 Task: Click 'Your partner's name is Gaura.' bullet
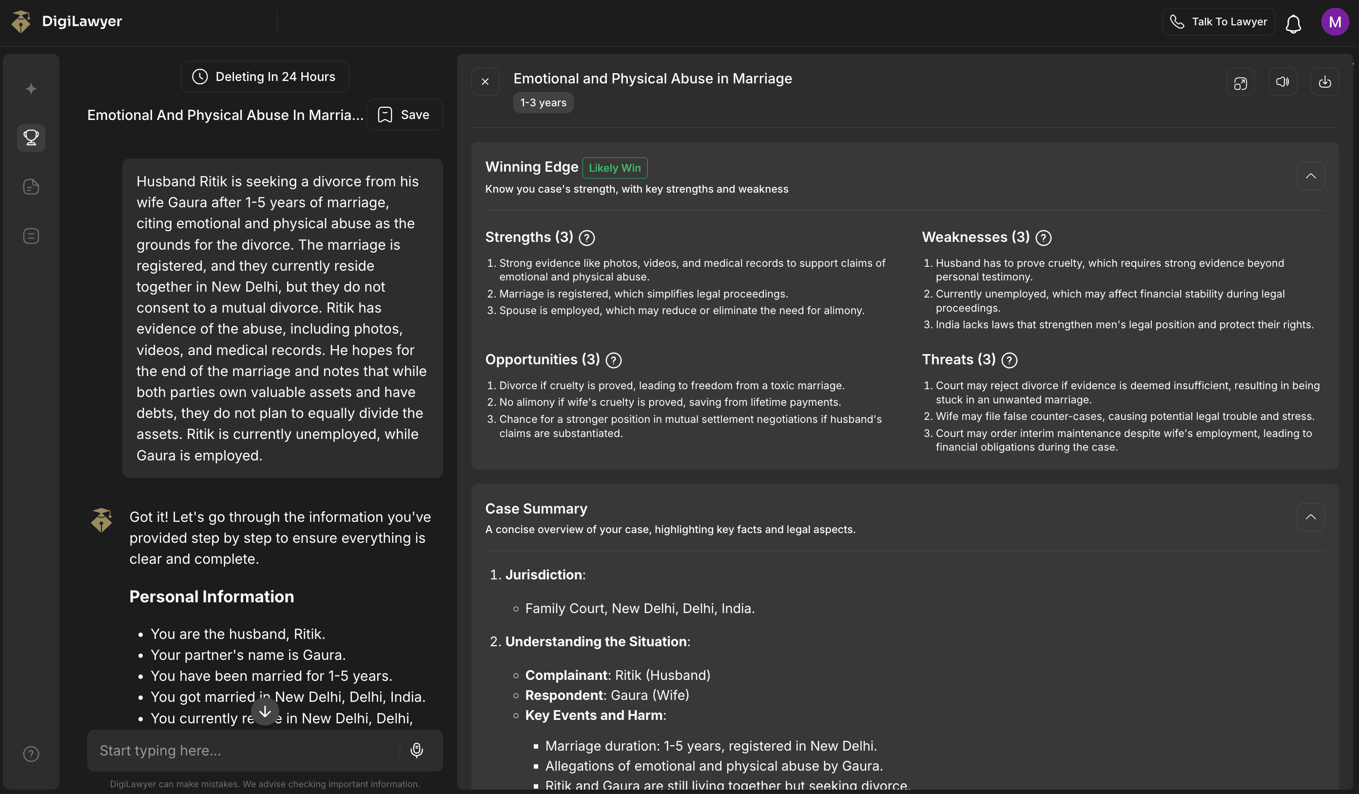coord(248,655)
